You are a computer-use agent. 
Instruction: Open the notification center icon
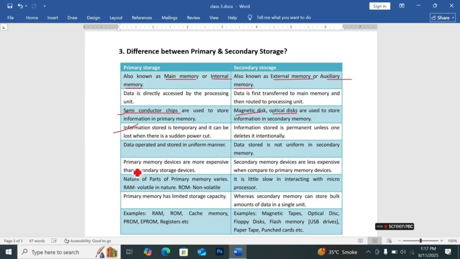(x=448, y=252)
